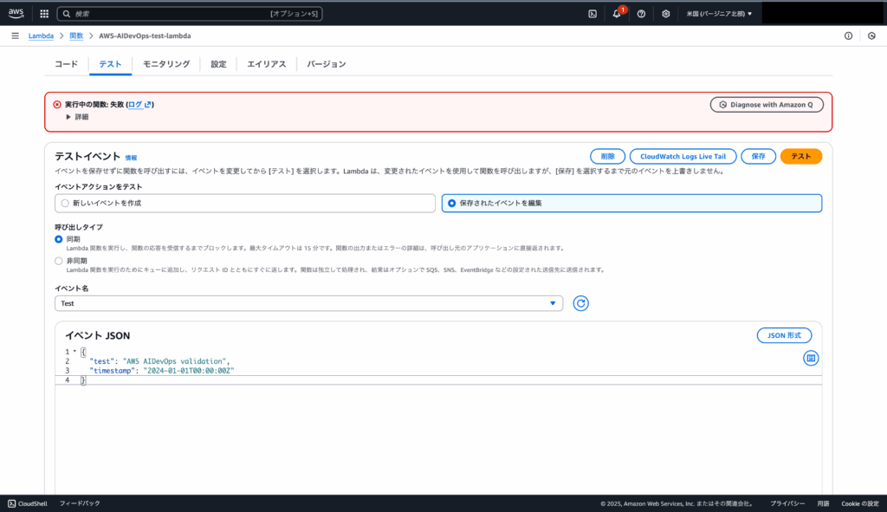
Task: Click the orange テスト button
Action: click(800, 156)
